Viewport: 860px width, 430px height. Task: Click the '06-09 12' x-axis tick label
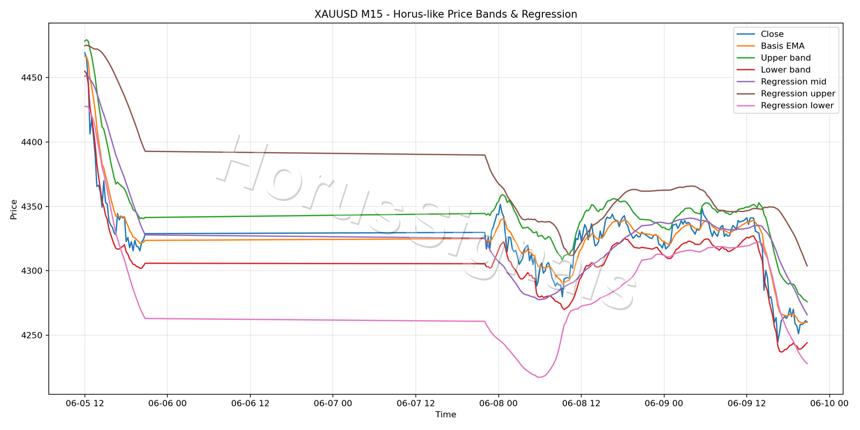click(x=747, y=403)
